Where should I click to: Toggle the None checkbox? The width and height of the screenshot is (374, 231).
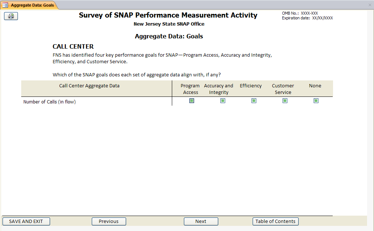(x=316, y=101)
